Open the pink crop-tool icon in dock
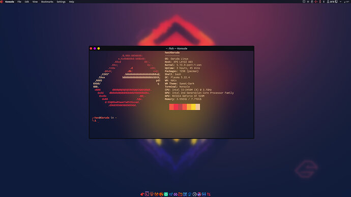Image resolution: width=351 pixels, height=197 pixels. tap(209, 194)
